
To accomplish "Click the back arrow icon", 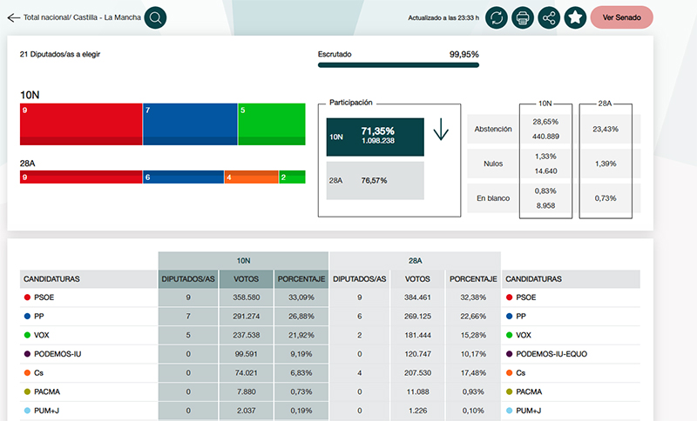I will pyautogui.click(x=13, y=17).
